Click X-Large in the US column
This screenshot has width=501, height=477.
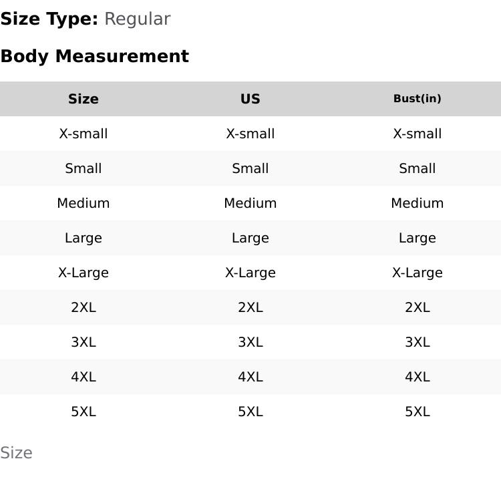coord(251,273)
